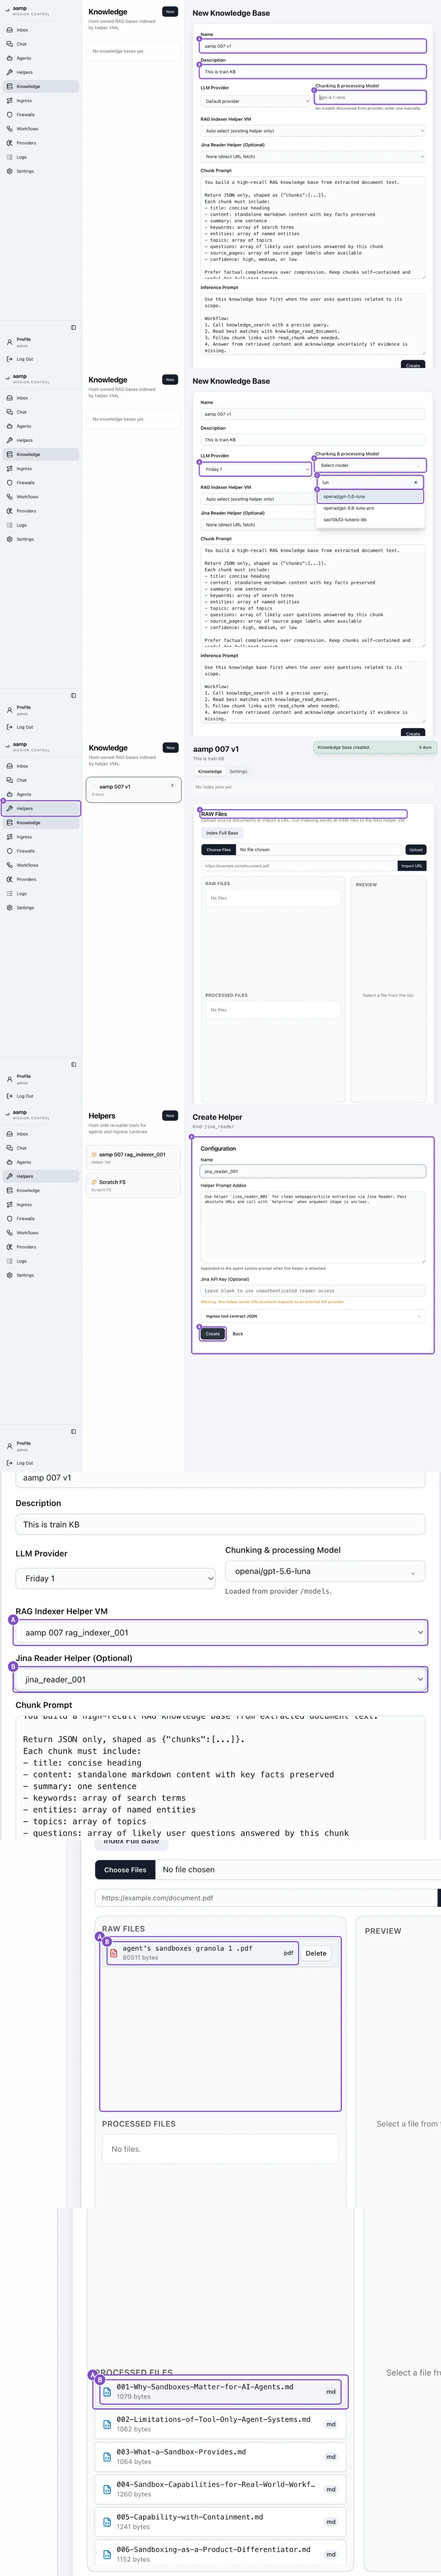Click the PDF icon of agent's sandboxes granola file

click(x=115, y=1953)
